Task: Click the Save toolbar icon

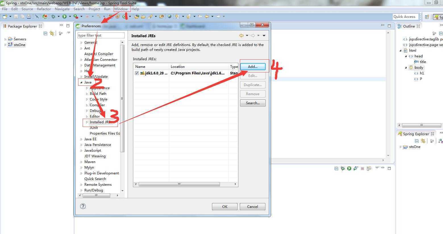Action: (16, 16)
